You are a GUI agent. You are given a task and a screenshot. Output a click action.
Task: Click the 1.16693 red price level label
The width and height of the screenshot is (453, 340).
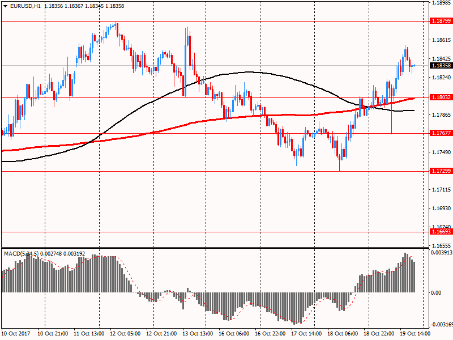[x=441, y=232]
